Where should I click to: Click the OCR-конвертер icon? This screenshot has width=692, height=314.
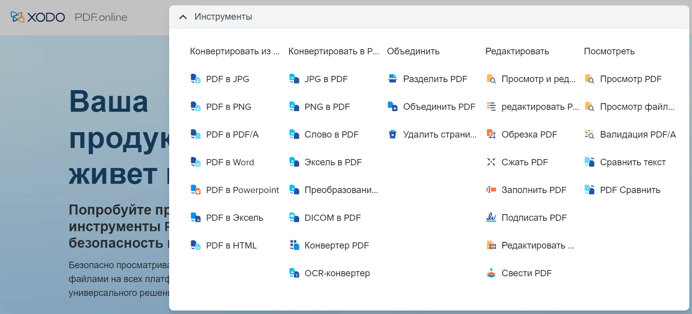click(x=294, y=273)
